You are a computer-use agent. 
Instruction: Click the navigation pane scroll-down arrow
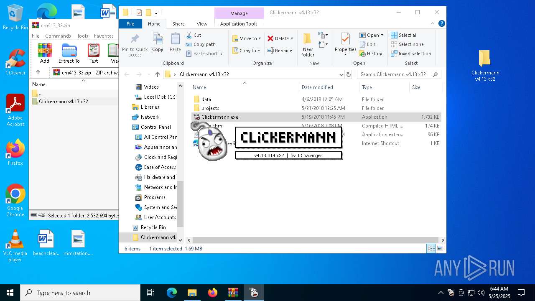coord(181,240)
